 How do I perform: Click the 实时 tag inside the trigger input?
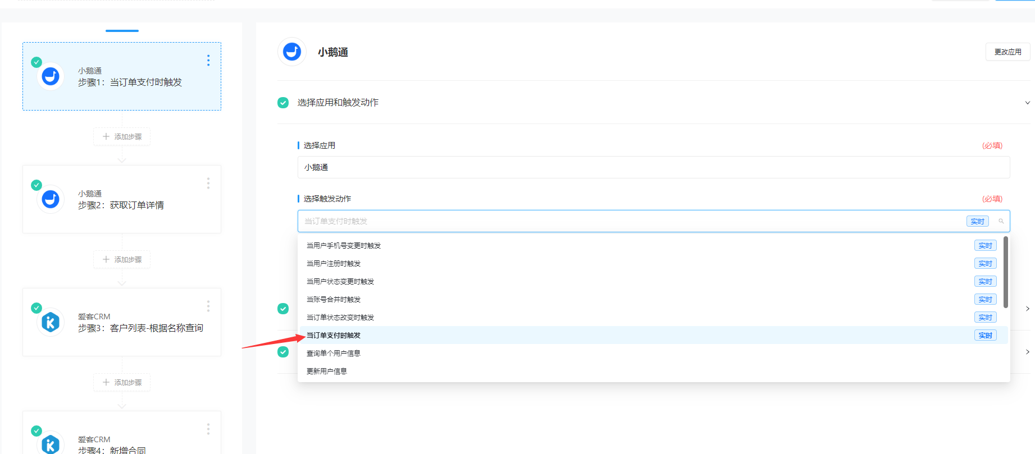pos(977,221)
